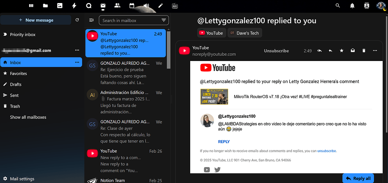Open the Calendar app icon

point(132,6)
